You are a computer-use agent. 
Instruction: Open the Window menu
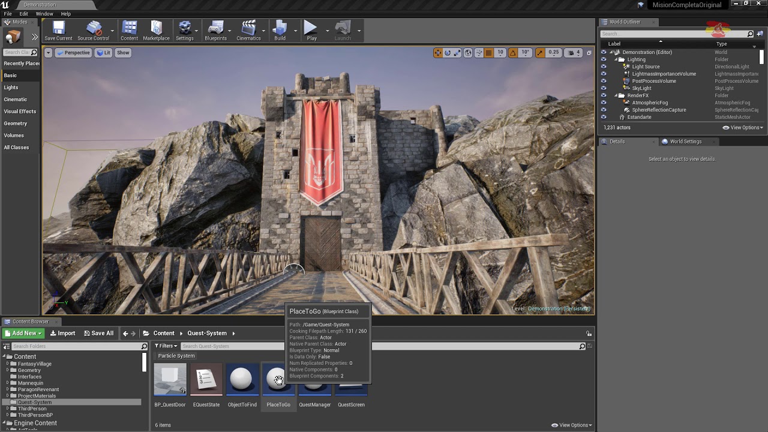[44, 14]
